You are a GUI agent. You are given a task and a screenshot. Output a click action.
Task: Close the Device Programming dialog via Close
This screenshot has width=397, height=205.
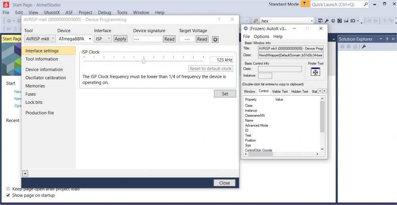[x=224, y=183]
